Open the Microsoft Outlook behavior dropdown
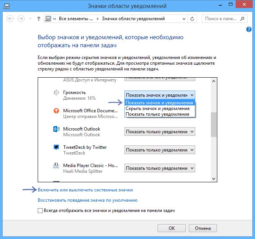 tap(159, 132)
